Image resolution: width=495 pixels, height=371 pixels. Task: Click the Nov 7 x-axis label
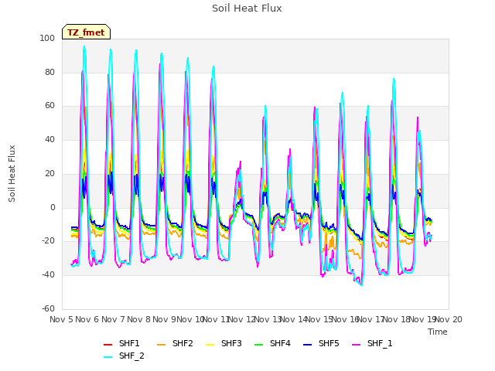[x=113, y=319]
